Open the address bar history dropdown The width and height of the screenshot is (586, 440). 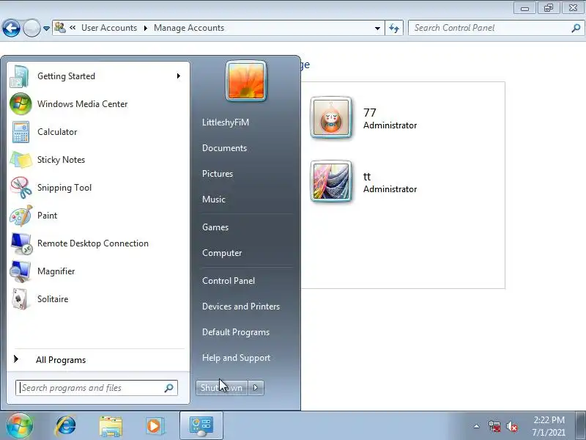(377, 28)
